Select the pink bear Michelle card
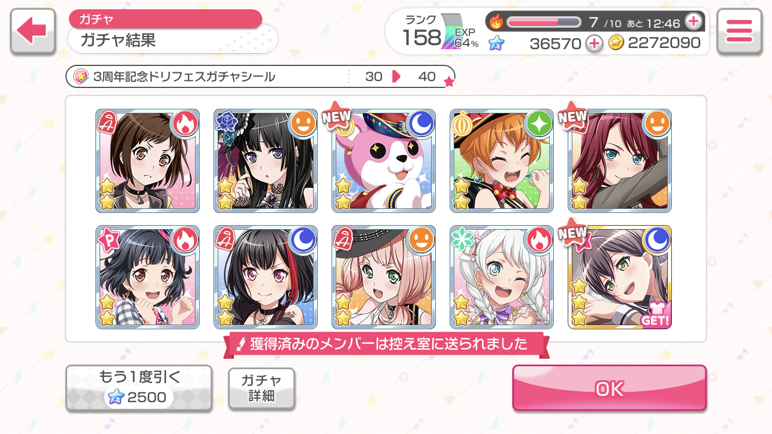 click(384, 161)
